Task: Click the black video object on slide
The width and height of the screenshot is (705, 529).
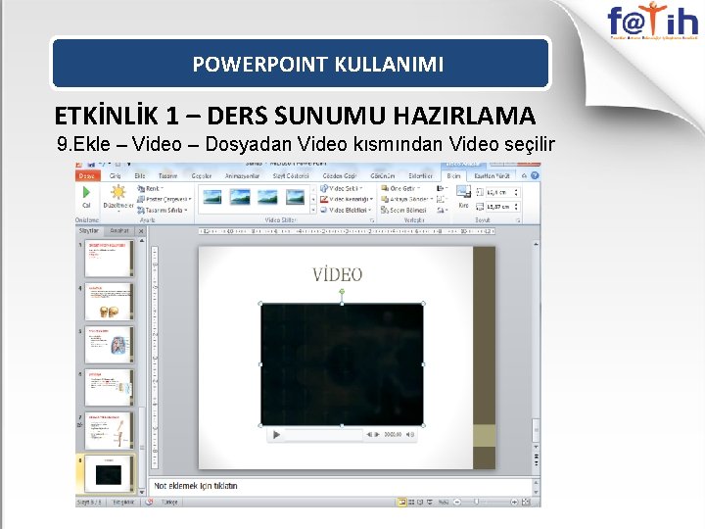Action: coord(342,364)
